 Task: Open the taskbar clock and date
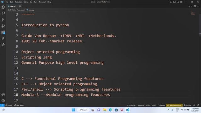[x=195, y=110]
